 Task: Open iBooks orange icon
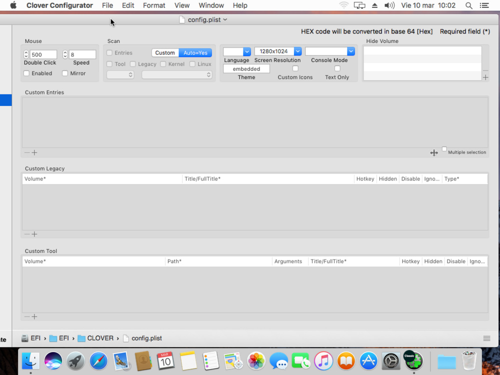pyautogui.click(x=346, y=360)
